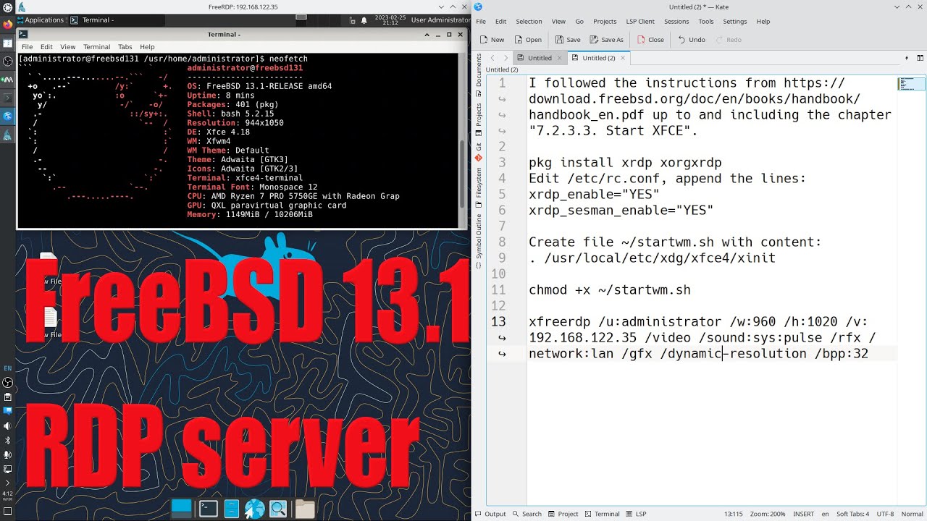This screenshot has width=927, height=521.
Task: Go to next tab arrow in Kate
Action: [x=506, y=58]
